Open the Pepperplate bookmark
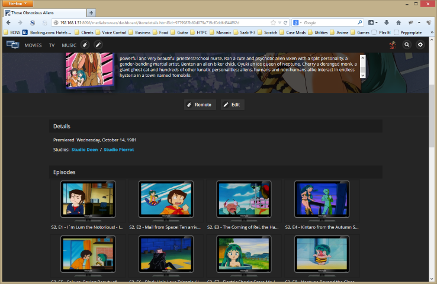 408,33
